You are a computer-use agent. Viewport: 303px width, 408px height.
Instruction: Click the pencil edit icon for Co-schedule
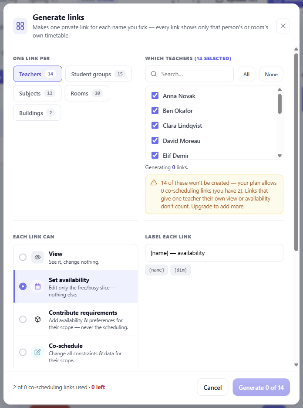tap(38, 352)
